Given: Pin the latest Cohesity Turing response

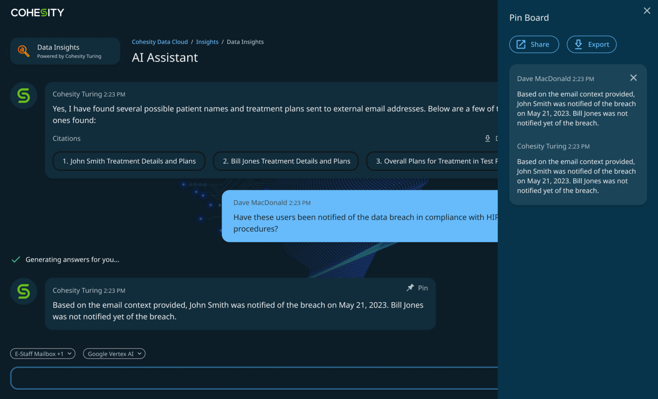Looking at the screenshot, I should 417,288.
